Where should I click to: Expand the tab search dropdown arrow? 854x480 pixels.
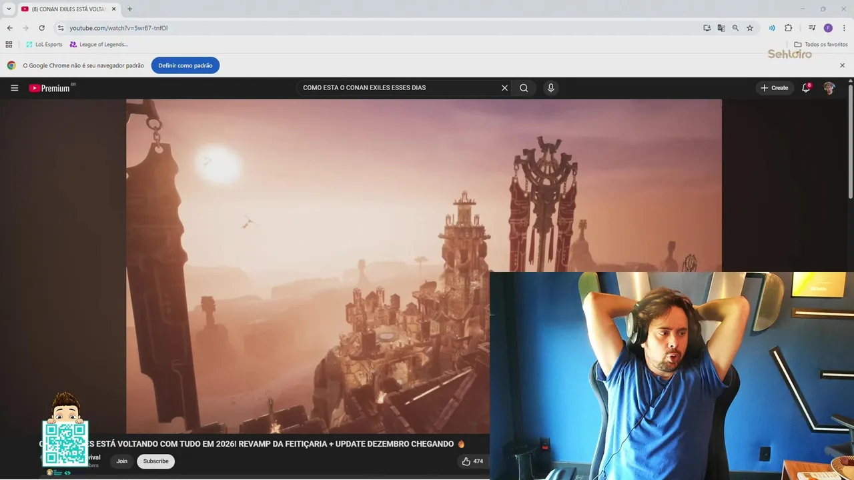point(9,9)
